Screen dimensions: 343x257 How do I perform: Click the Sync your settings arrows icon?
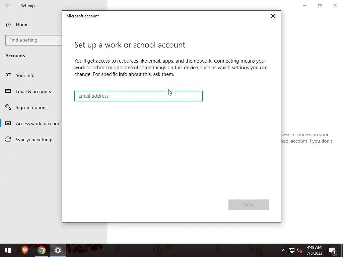click(x=8, y=140)
